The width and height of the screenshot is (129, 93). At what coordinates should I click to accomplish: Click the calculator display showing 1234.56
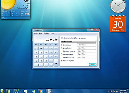[x=46, y=39]
